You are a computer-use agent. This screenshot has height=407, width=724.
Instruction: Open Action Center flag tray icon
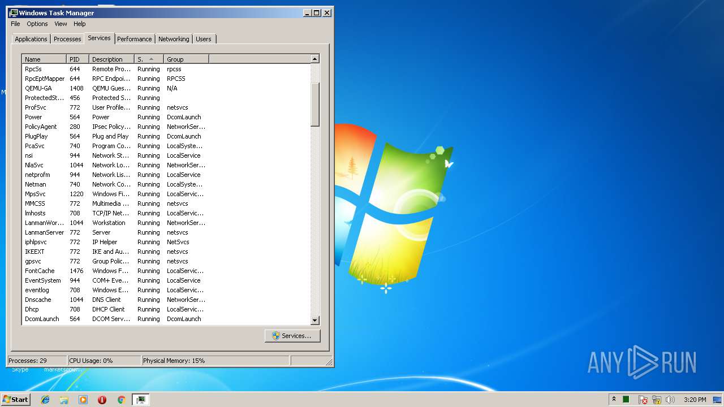tap(643, 400)
